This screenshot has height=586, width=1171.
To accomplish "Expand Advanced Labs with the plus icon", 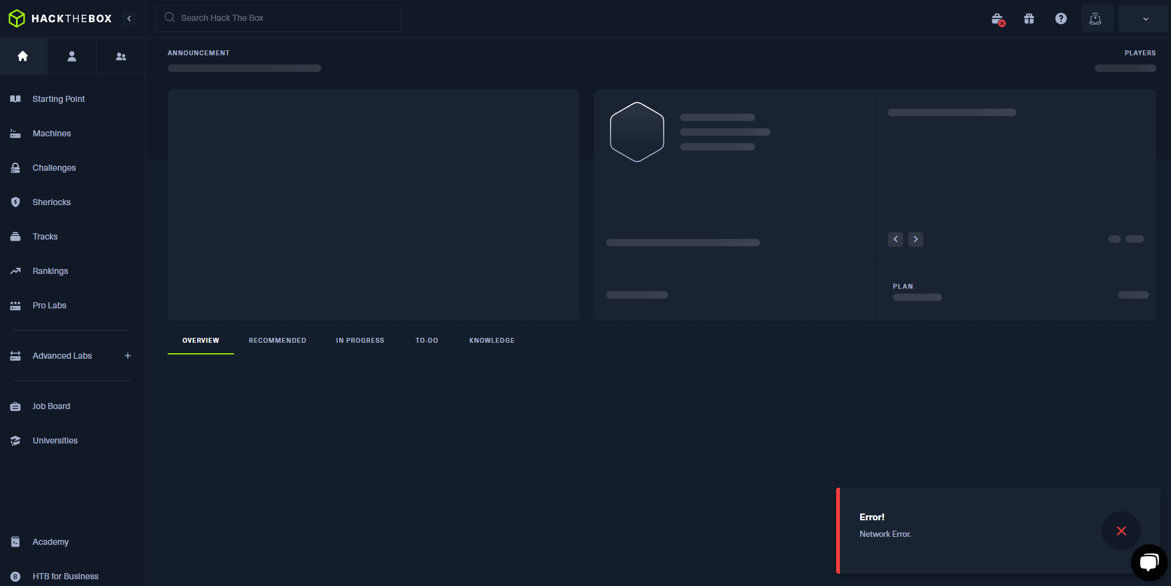I will 128,356.
